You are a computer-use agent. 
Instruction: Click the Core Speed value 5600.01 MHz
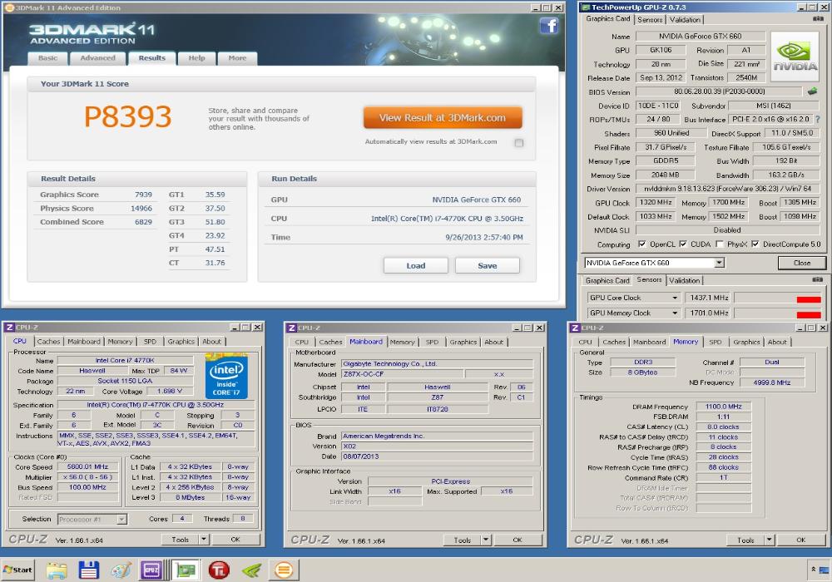(x=87, y=467)
